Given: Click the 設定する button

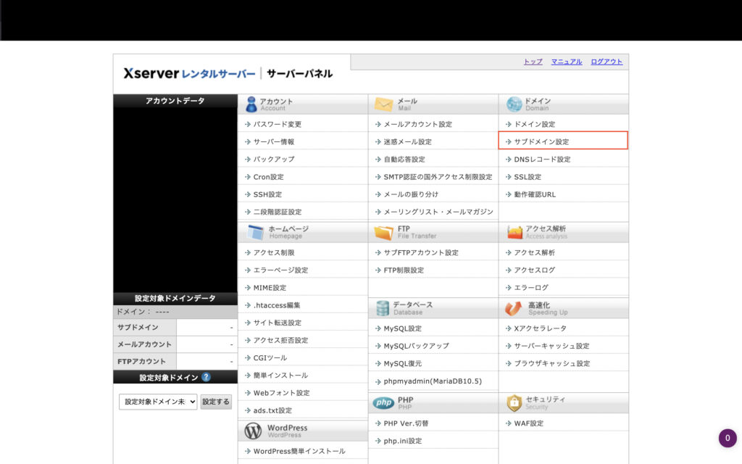Looking at the screenshot, I should (216, 402).
